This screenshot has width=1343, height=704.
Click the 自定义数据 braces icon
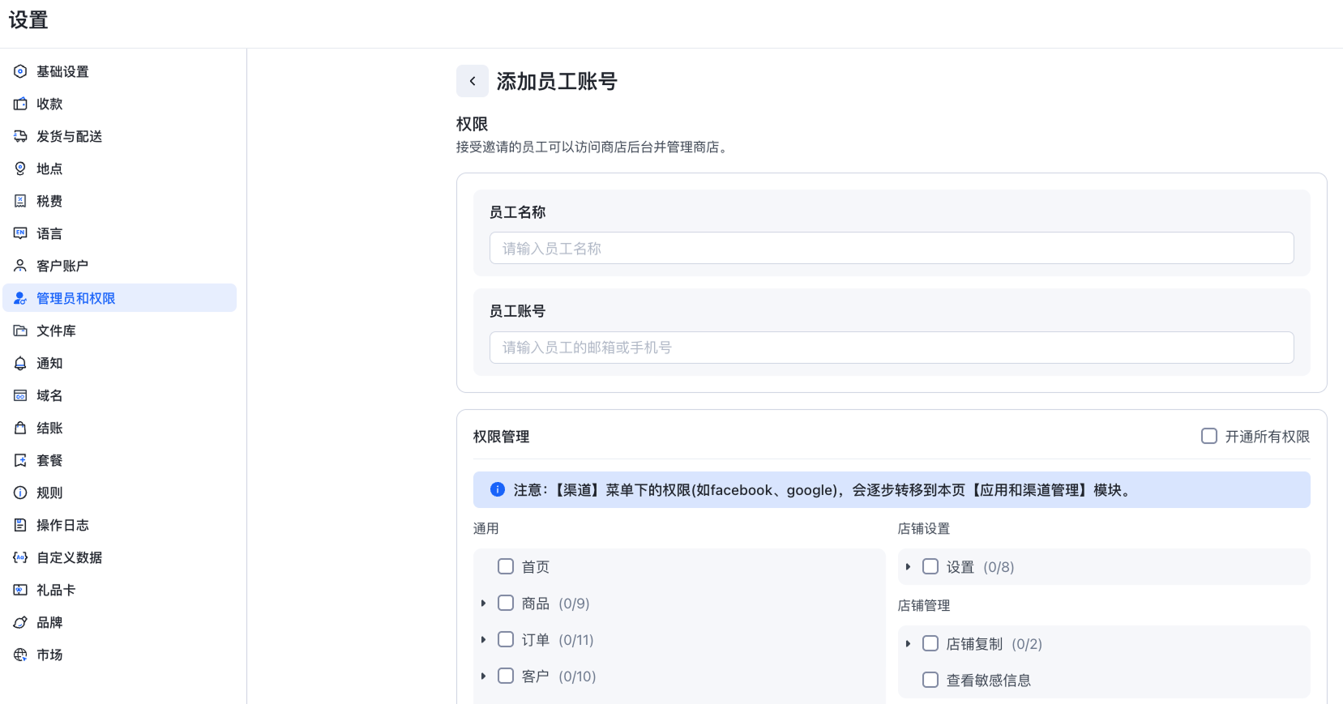pos(20,557)
